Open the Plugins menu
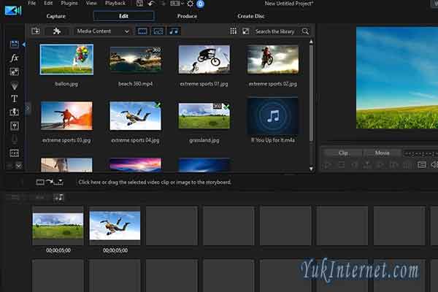Viewport: 438px width, 292px height. [x=69, y=4]
